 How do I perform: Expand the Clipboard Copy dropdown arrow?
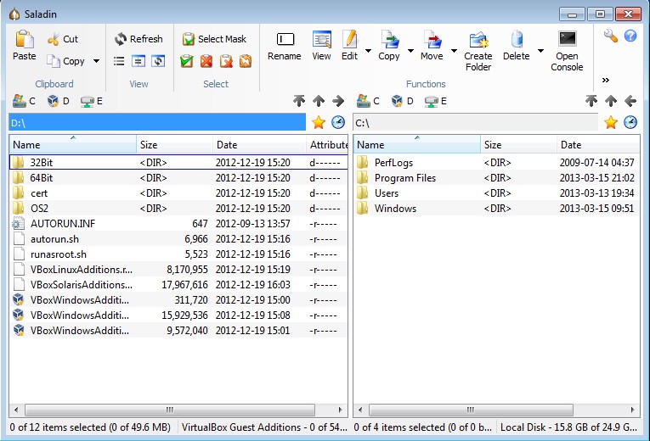tap(96, 61)
